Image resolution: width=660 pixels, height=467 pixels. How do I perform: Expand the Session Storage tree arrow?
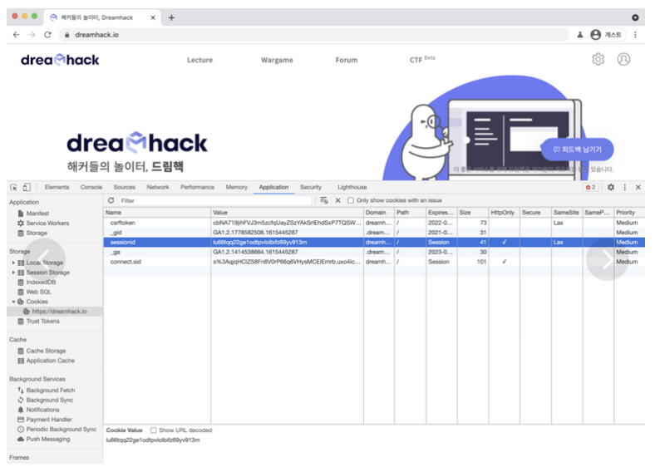pos(13,273)
